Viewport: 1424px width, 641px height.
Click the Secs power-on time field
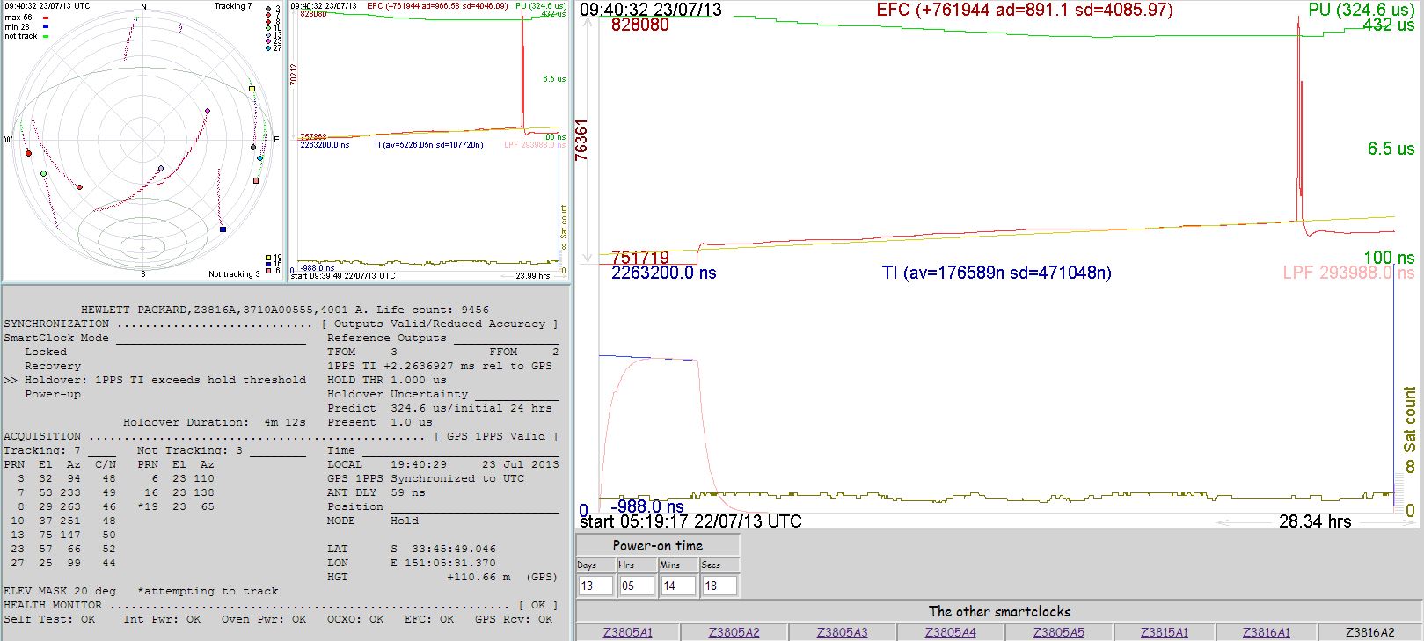[719, 586]
